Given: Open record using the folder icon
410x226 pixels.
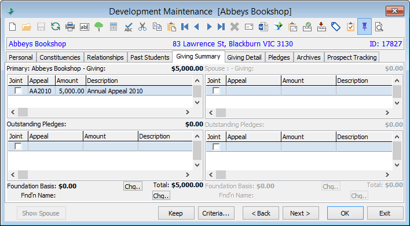Looking at the screenshot, I should (x=27, y=27).
